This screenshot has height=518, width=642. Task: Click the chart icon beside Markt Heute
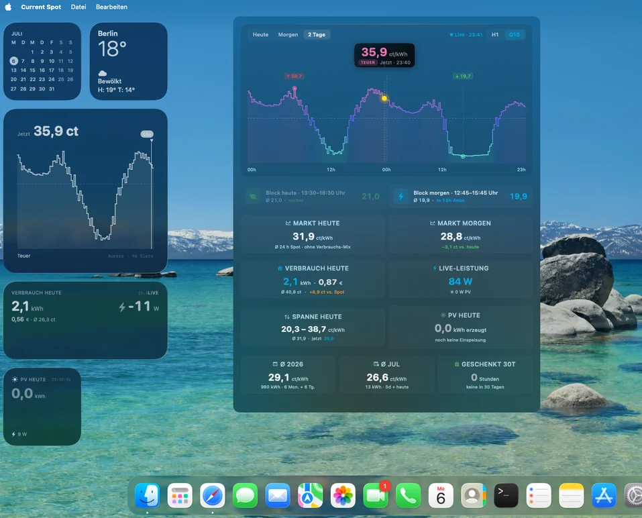(x=288, y=223)
